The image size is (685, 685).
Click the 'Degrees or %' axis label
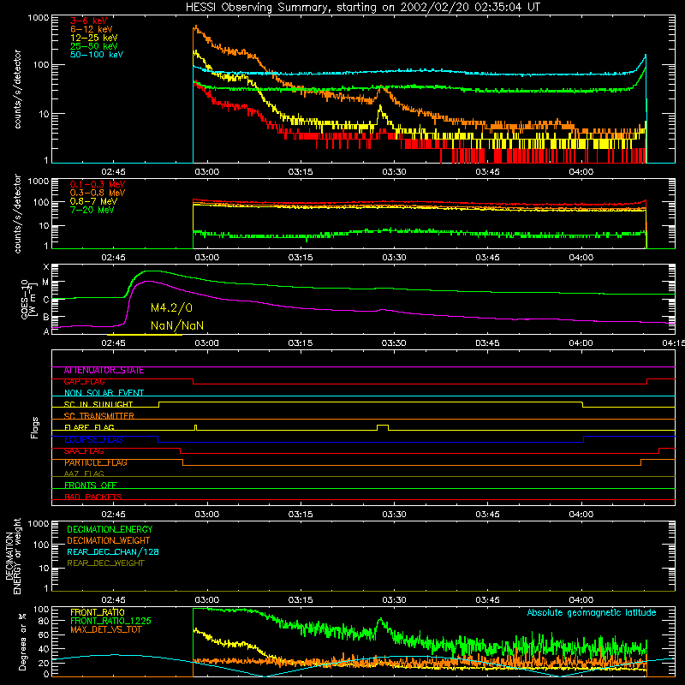pyautogui.click(x=22, y=641)
